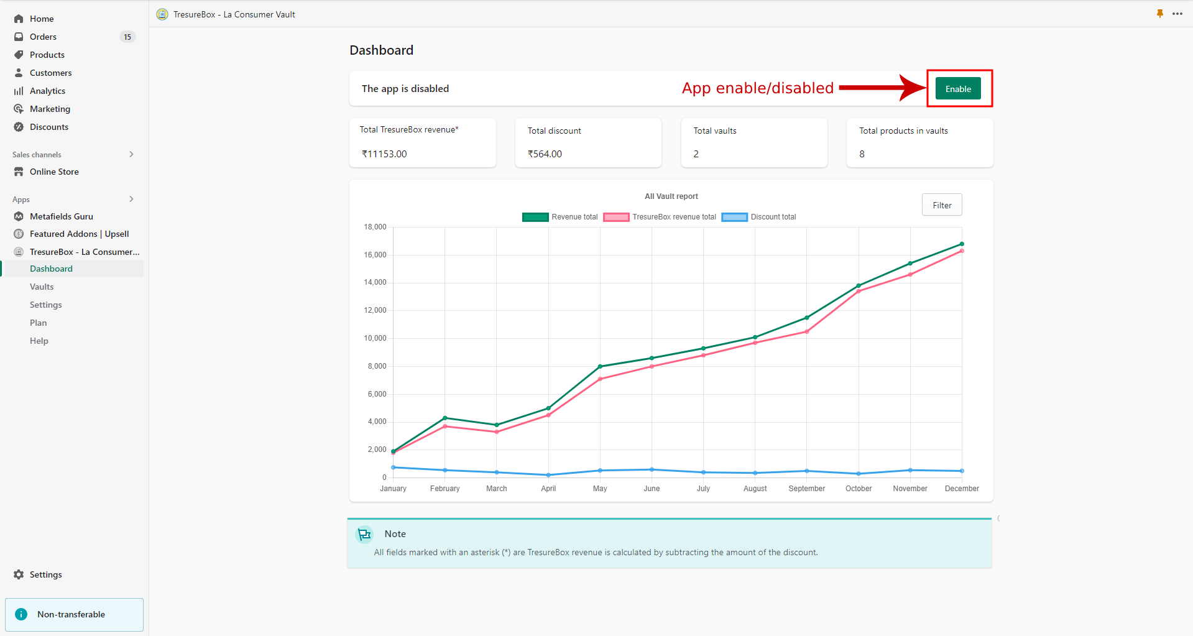Click the Total TresureBox revenue card
Viewport: 1193px width, 636px height.
(x=423, y=142)
